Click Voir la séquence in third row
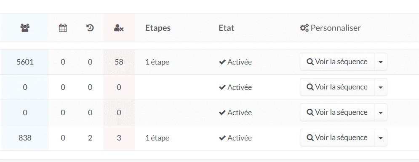Image resolution: width=419 pixels, height=162 pixels. tap(337, 112)
